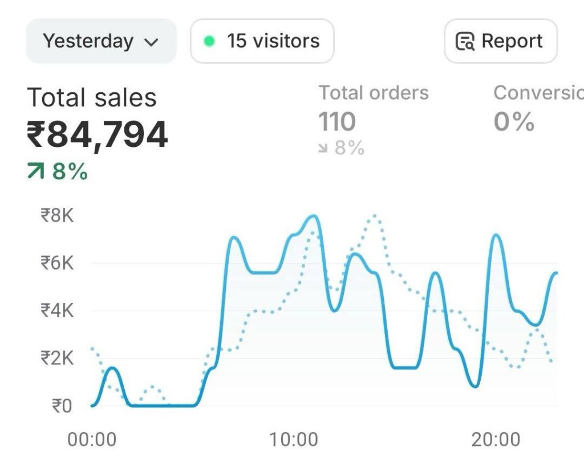Click the 10:00 time axis label
This screenshot has width=584, height=471.
[x=294, y=439]
